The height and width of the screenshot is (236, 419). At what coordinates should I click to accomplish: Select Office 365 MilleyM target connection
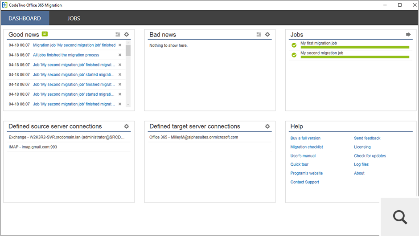[x=193, y=137]
